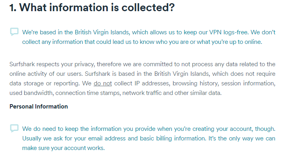This screenshot has height=154, width=283.
Task: Click the phrase "browsing history"
Action: (x=195, y=83)
